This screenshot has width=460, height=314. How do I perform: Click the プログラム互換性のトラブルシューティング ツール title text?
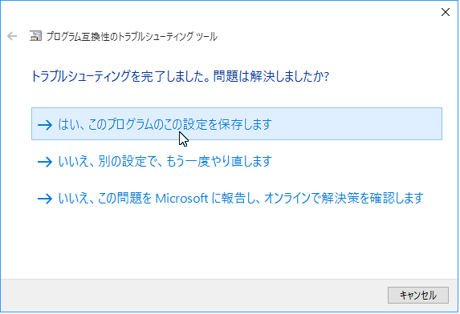coord(132,37)
